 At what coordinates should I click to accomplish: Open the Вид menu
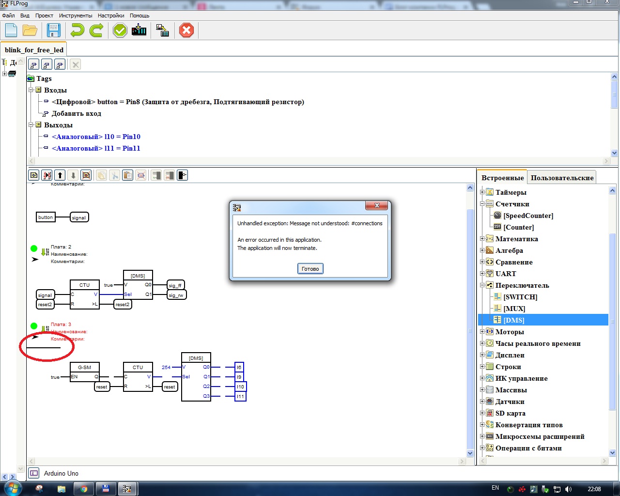(25, 15)
